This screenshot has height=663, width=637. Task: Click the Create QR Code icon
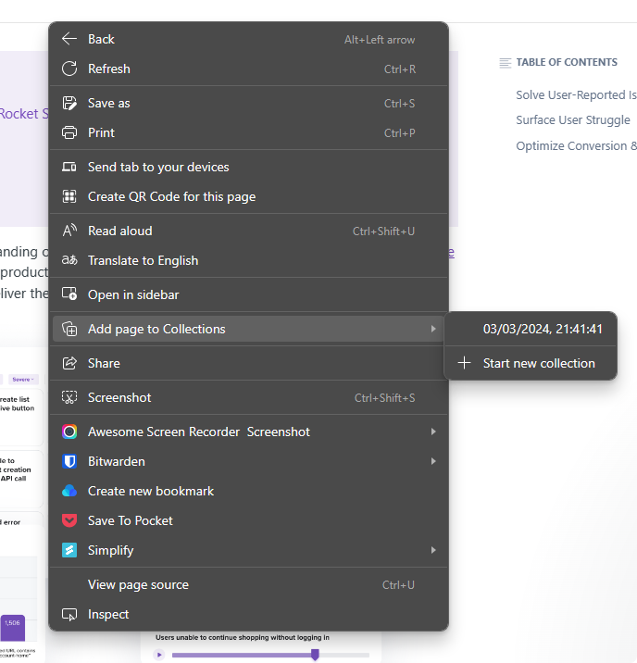pyautogui.click(x=69, y=196)
